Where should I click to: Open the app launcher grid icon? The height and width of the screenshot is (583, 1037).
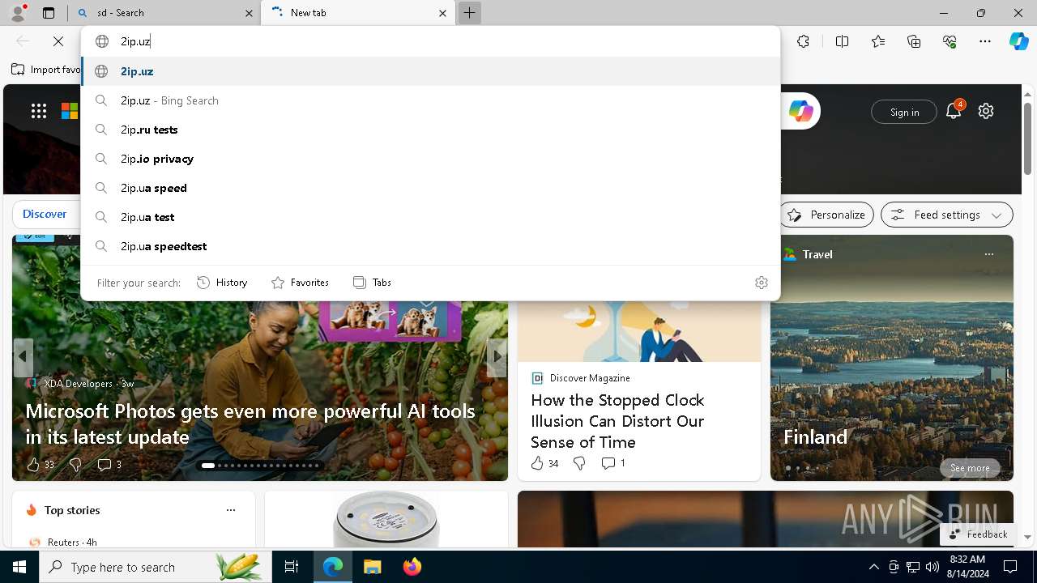tap(39, 111)
